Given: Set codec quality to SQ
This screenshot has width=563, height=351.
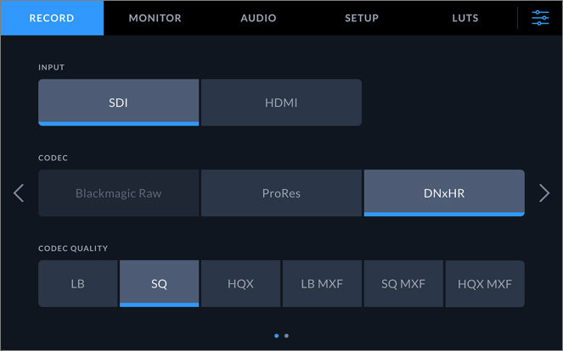Looking at the screenshot, I should coord(159,284).
